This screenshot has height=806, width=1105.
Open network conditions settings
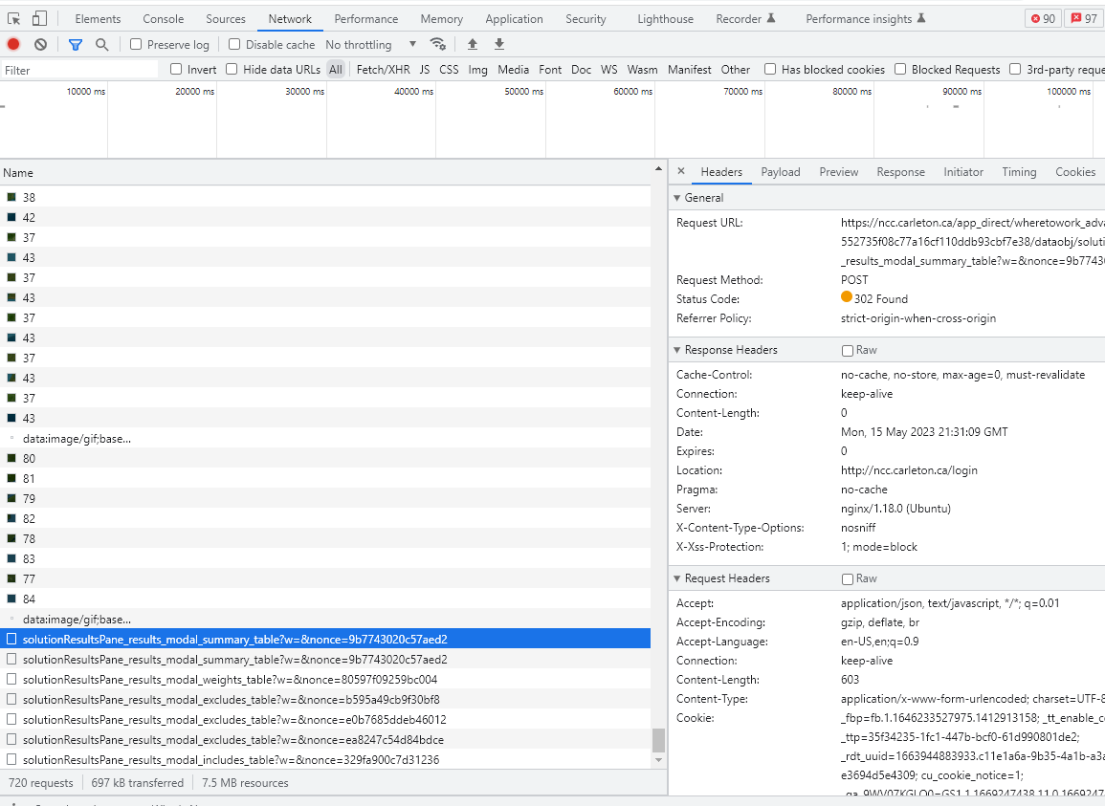click(438, 44)
